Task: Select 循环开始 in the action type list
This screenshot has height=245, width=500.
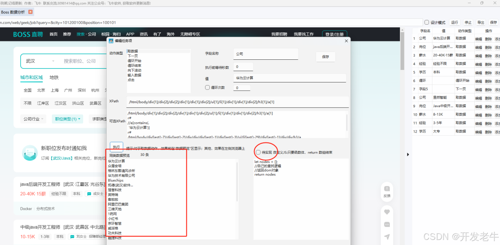Action: click(158, 61)
